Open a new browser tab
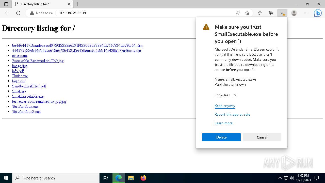The height and width of the screenshot is (183, 325). click(x=77, y=4)
